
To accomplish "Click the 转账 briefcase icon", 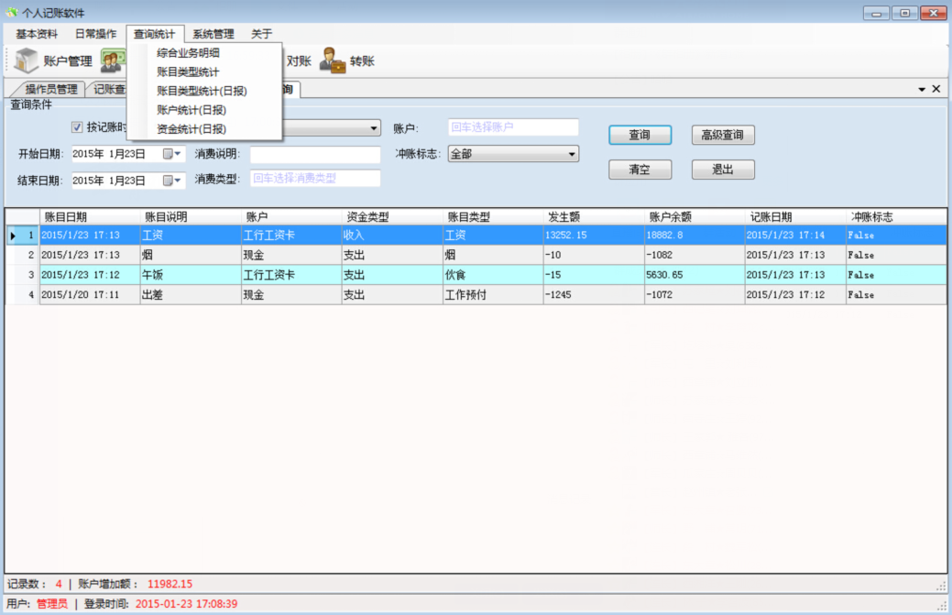I will [332, 60].
